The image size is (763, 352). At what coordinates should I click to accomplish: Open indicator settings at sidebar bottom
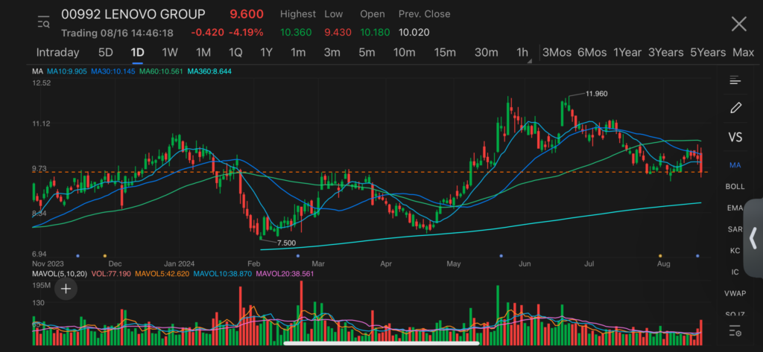735,331
